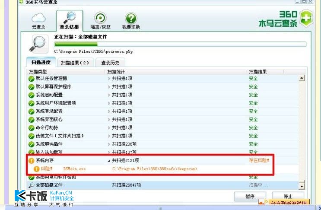Screen dimensions: 321x210
Task: Select the 命令行劫持 row label
Action: click(x=47, y=128)
